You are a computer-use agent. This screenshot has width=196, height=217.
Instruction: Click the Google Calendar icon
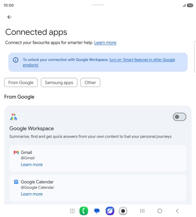click(x=16, y=182)
